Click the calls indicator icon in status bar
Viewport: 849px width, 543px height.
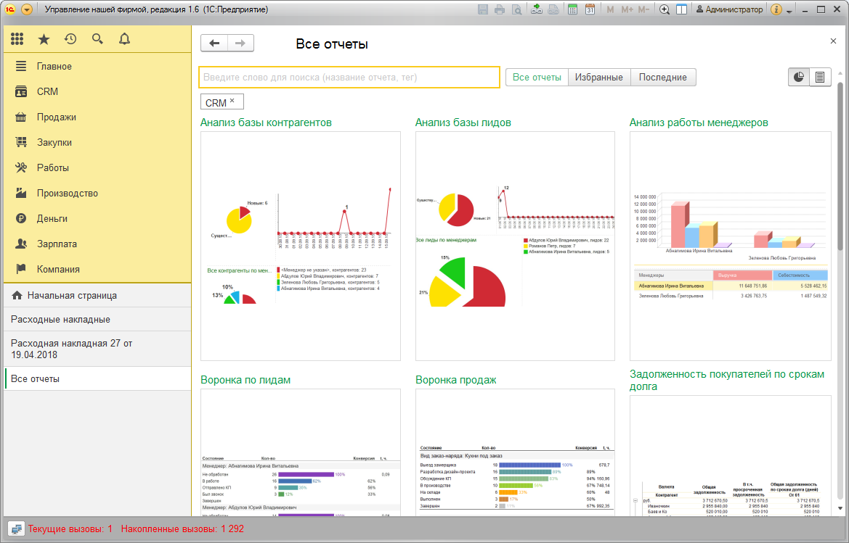tap(16, 529)
